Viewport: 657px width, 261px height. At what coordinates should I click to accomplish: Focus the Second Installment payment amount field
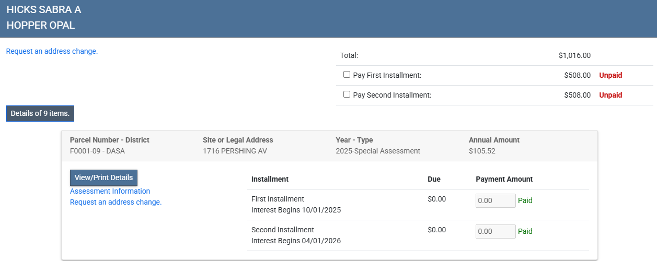click(x=495, y=231)
